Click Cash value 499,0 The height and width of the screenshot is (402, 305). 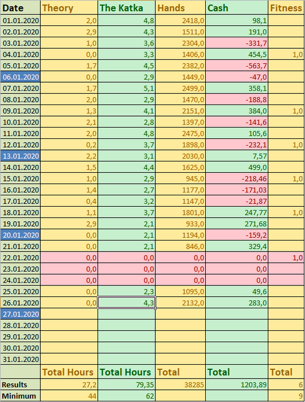[237, 167]
